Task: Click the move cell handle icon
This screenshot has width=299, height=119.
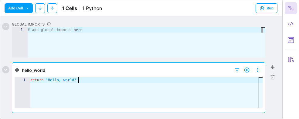Action: click(x=273, y=67)
